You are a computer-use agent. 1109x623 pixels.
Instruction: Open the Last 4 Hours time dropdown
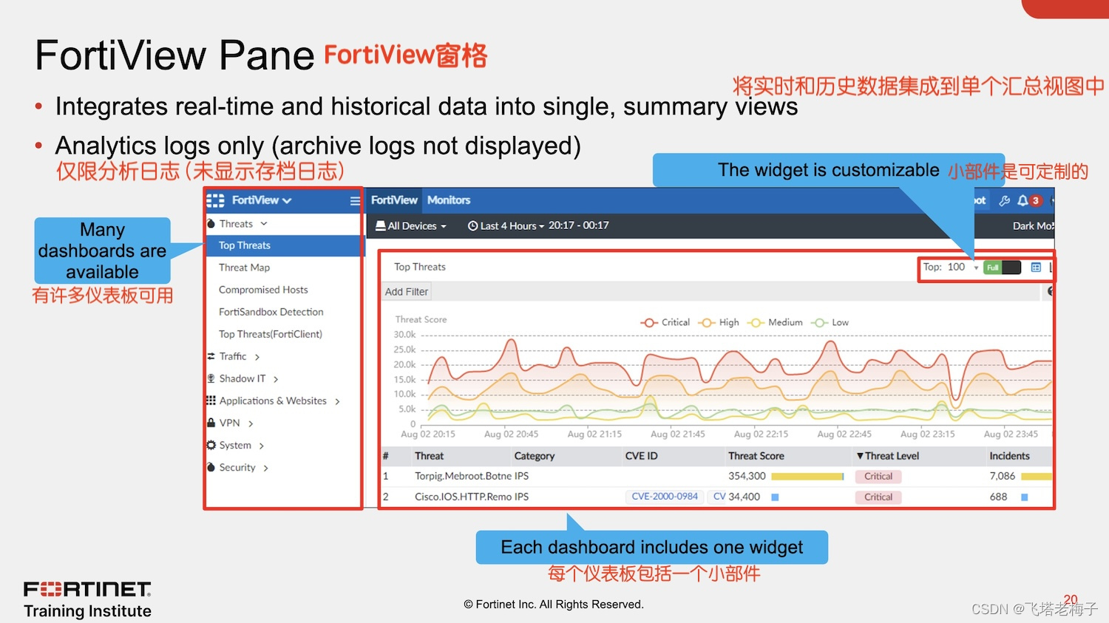click(x=506, y=225)
